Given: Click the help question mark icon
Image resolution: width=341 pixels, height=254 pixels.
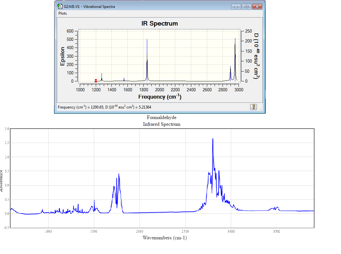Looking at the screenshot, I should pos(254,107).
